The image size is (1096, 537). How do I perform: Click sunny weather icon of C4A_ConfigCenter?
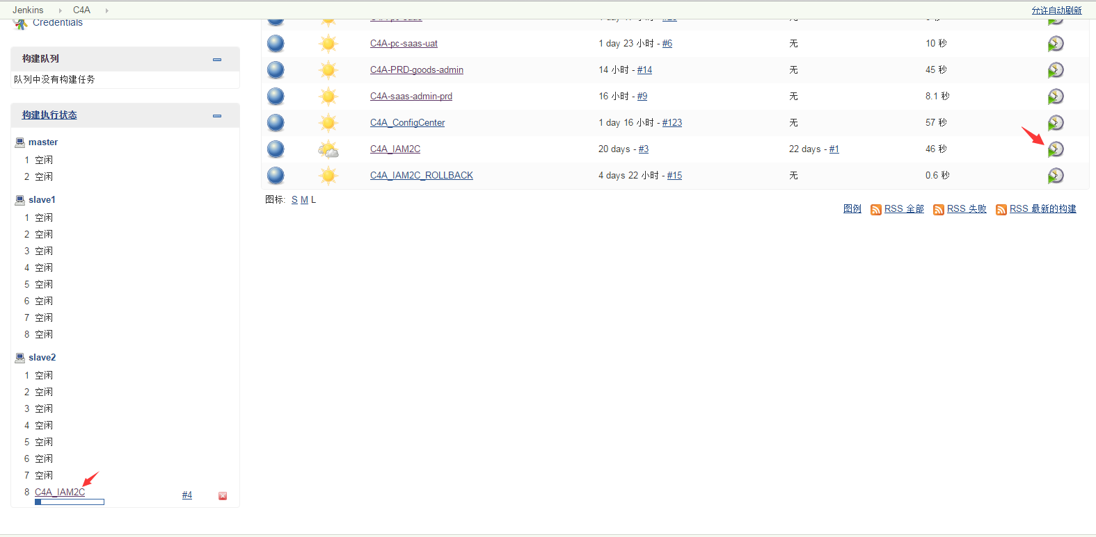pyautogui.click(x=328, y=123)
